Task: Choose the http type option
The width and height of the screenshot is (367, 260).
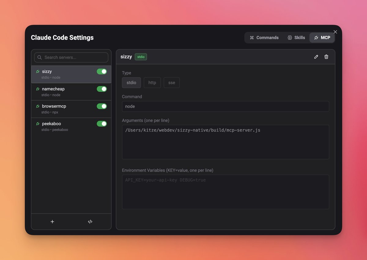Action: click(152, 83)
